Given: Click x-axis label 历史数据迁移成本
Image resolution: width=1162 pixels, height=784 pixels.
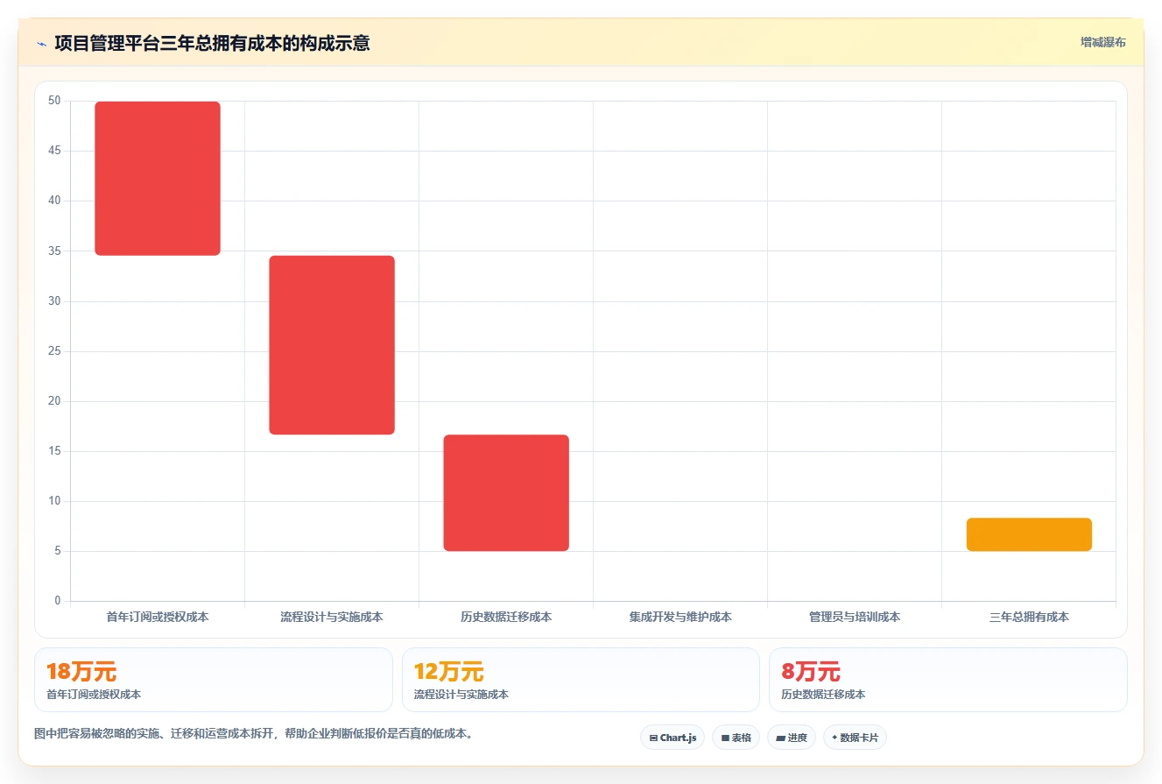Looking at the screenshot, I should pos(506,617).
